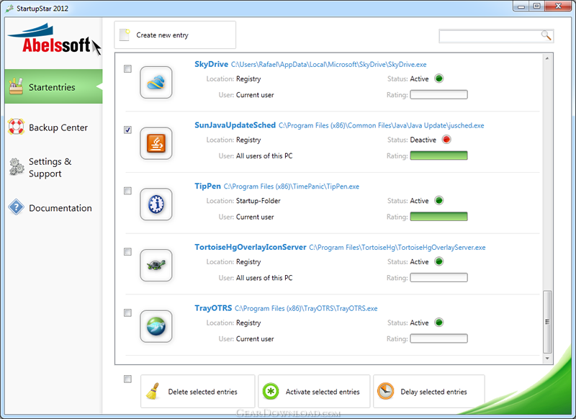Click the StartupStar title bar app icon
This screenshot has width=576, height=419.
pyautogui.click(x=9, y=8)
